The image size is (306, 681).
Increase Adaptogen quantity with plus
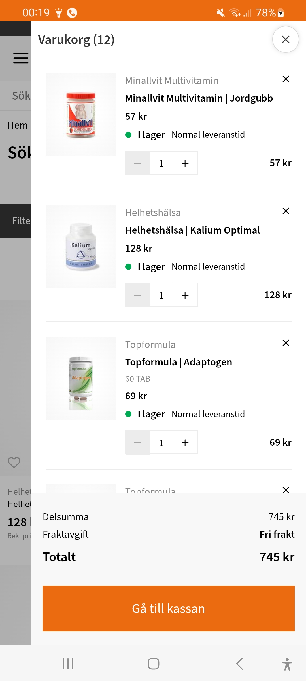tap(185, 442)
